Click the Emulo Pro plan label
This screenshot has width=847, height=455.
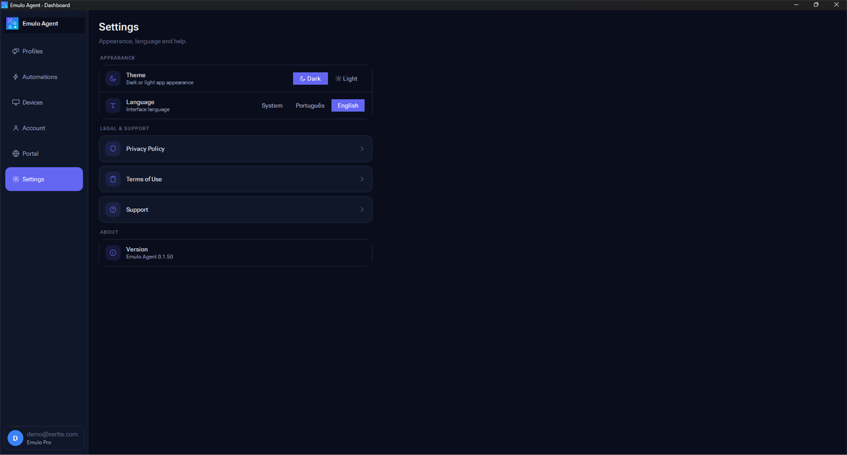(x=39, y=442)
